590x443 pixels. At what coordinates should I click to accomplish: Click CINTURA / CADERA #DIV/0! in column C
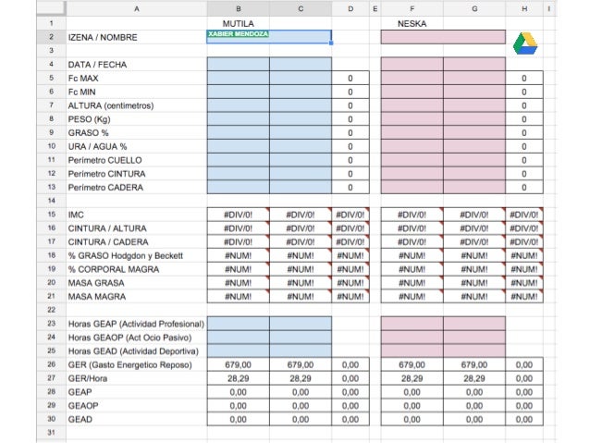coord(301,241)
